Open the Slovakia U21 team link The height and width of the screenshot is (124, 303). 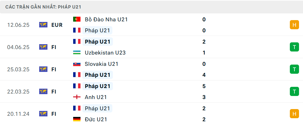(101, 64)
